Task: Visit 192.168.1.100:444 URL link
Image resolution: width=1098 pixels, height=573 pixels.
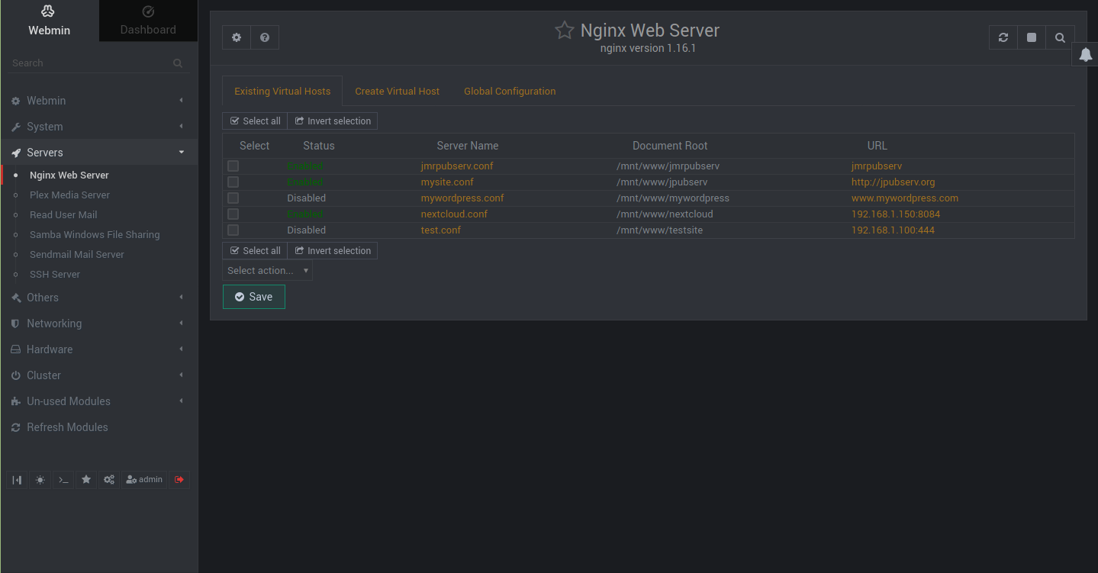Action: click(x=893, y=230)
